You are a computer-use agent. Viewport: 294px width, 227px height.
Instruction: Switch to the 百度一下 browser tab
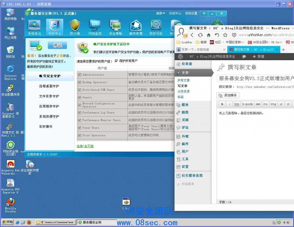point(201,50)
